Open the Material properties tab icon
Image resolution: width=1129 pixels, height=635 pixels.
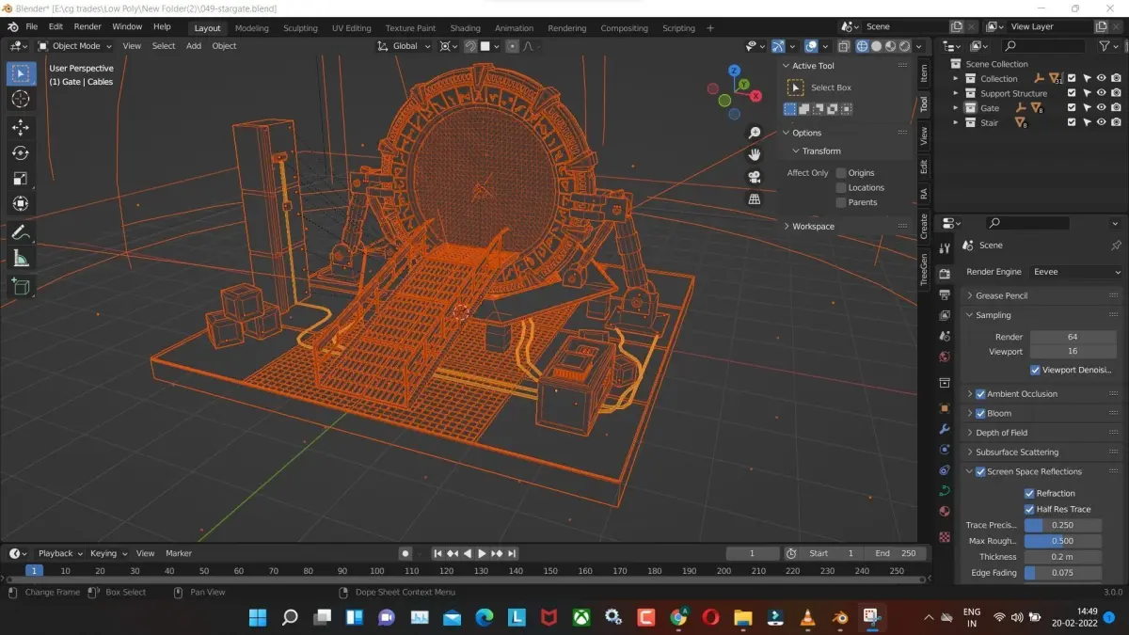click(945, 512)
